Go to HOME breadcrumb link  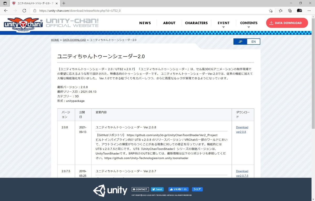[x=55, y=40]
